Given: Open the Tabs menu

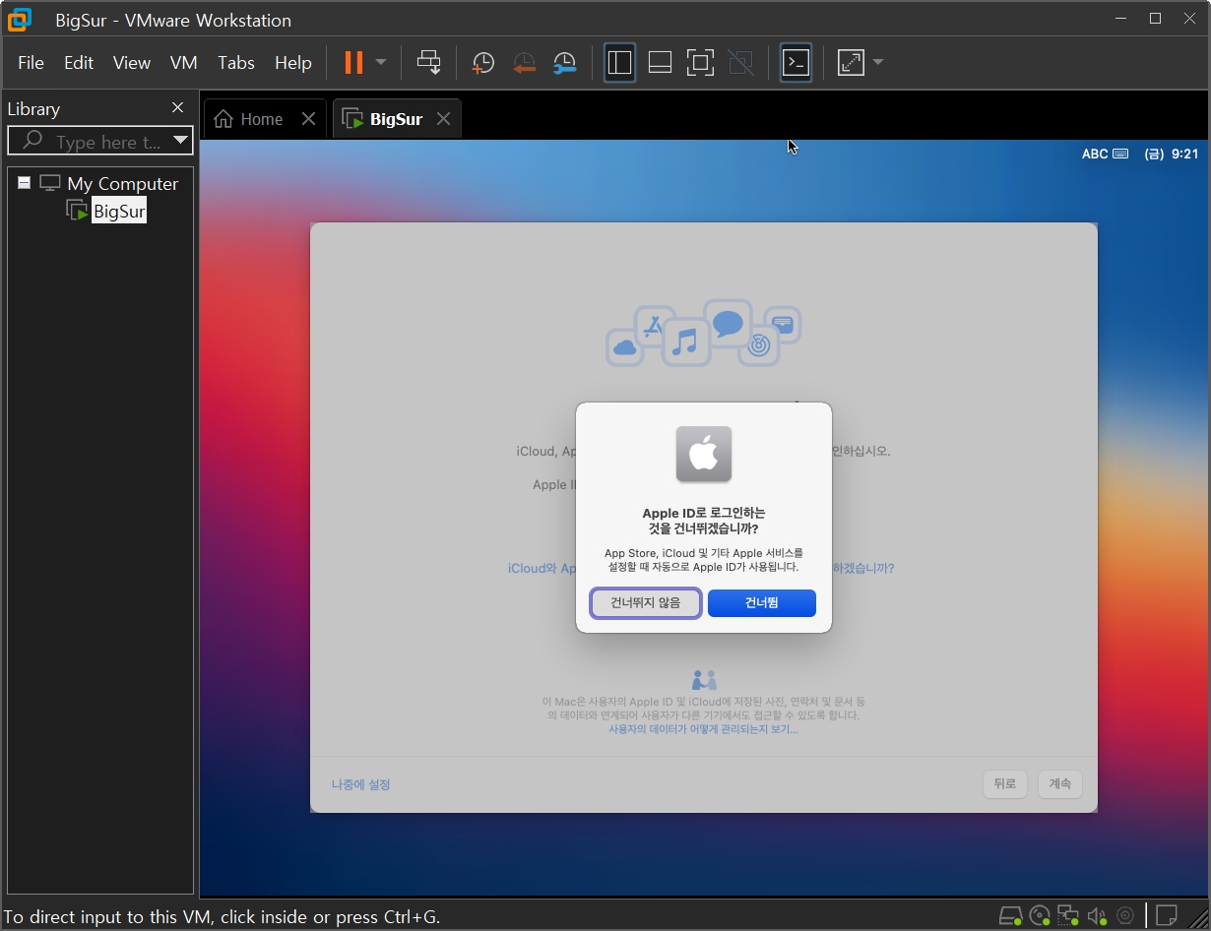Looking at the screenshot, I should [x=236, y=63].
